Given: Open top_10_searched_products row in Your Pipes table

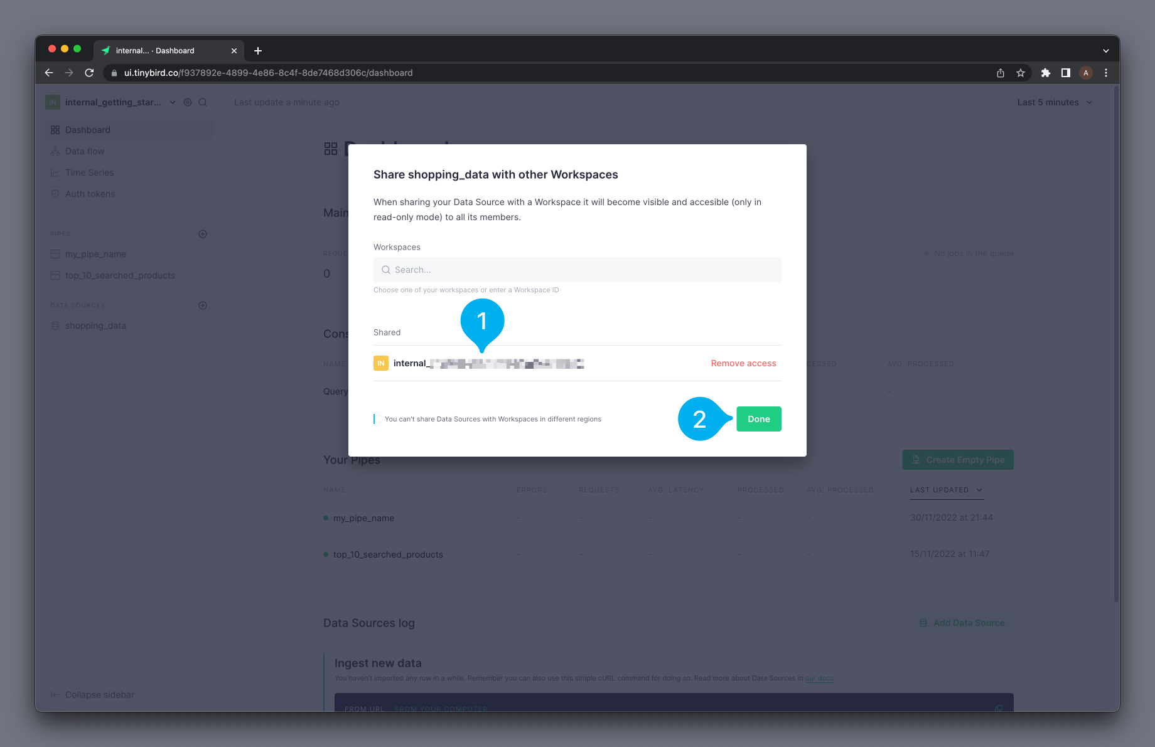Looking at the screenshot, I should pyautogui.click(x=669, y=554).
